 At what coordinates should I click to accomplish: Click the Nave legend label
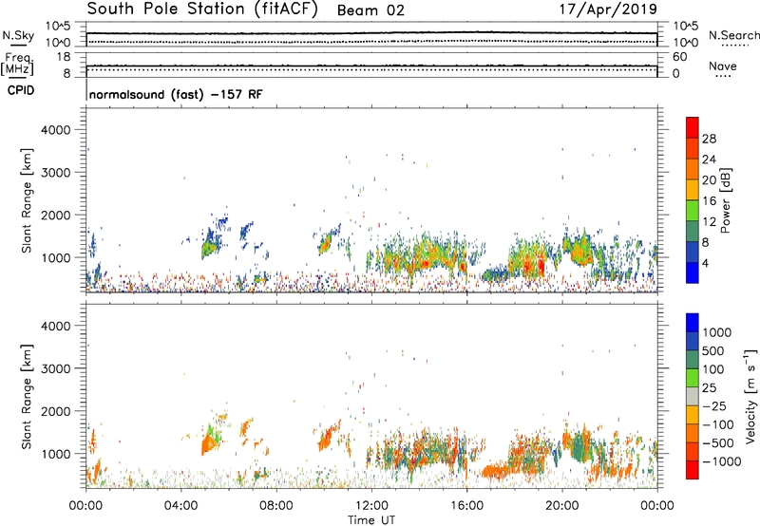click(722, 66)
